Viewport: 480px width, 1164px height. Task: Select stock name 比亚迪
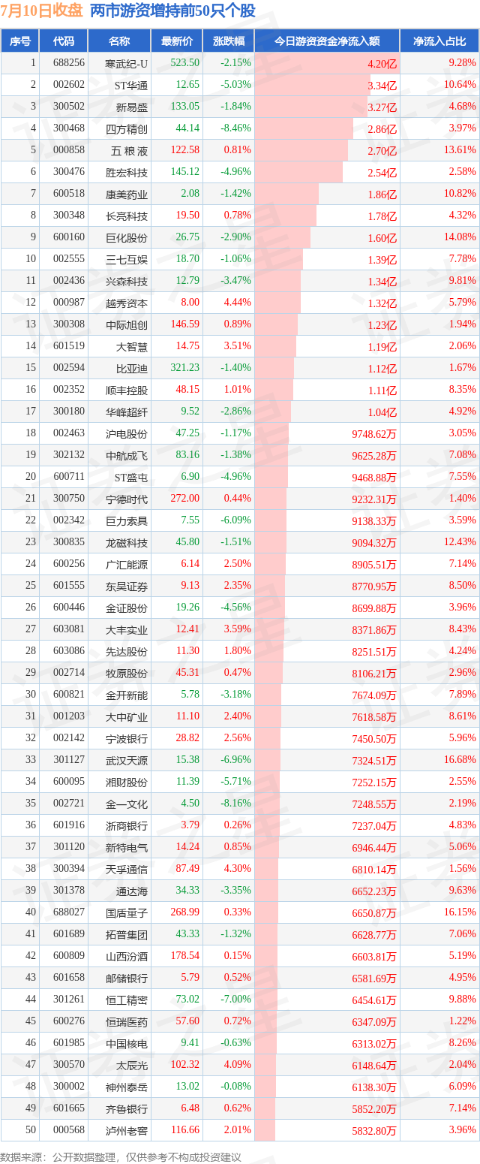point(132,368)
